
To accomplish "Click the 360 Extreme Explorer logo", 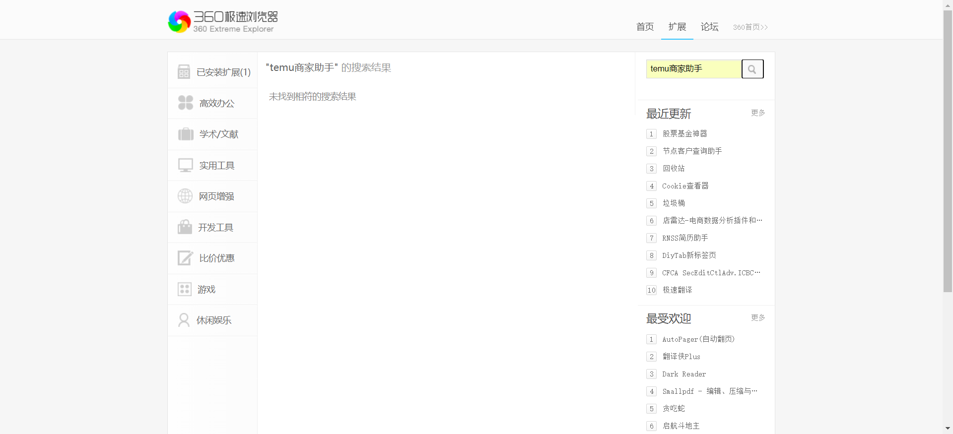I will click(x=223, y=22).
